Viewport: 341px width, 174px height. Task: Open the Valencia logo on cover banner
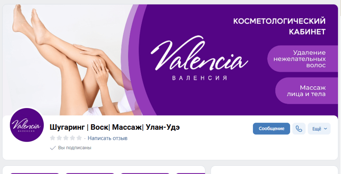[x=199, y=58]
